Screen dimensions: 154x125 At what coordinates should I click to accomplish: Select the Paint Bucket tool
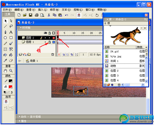[x=11, y=55]
